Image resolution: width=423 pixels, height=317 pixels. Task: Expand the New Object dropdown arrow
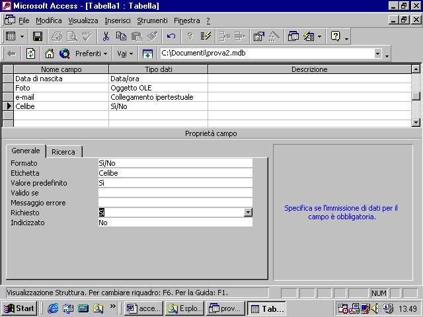[x=320, y=37]
